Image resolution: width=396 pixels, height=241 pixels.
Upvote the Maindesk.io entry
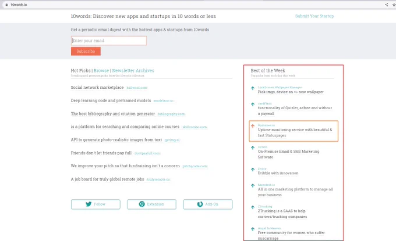[x=253, y=186]
